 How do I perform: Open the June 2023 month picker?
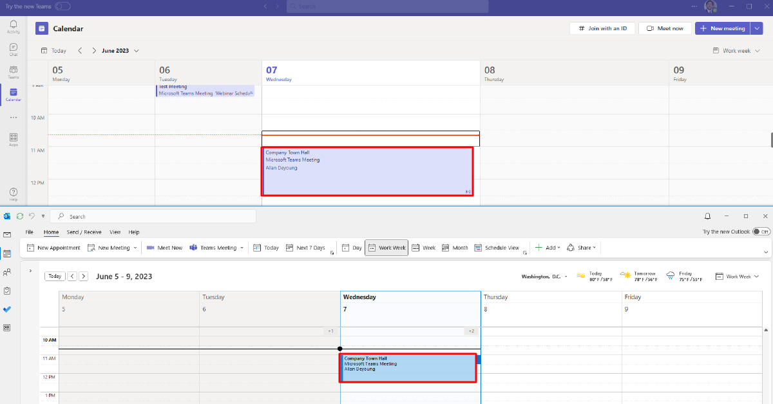[x=120, y=50]
